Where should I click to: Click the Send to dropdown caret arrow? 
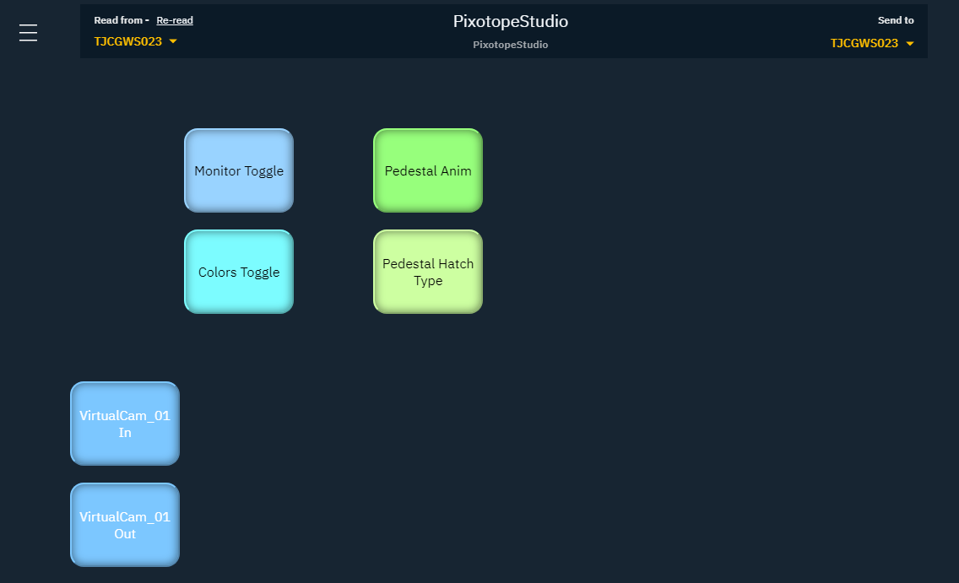point(909,44)
